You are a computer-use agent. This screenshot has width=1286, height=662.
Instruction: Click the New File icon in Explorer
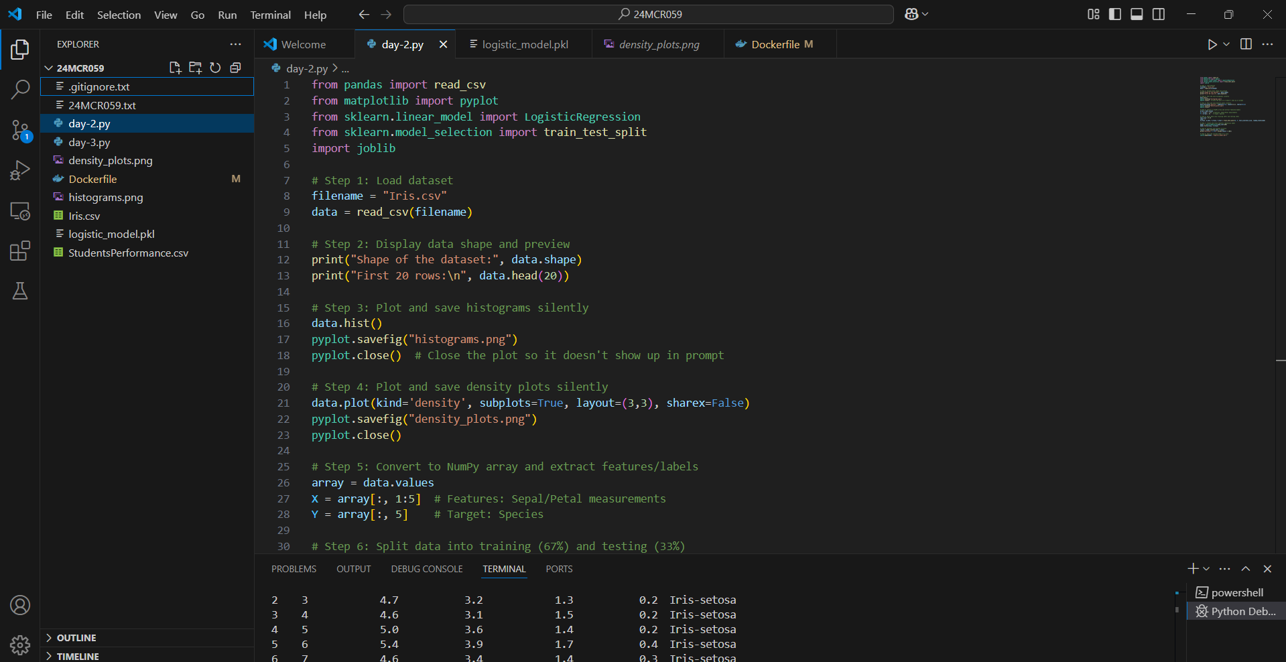click(x=176, y=68)
